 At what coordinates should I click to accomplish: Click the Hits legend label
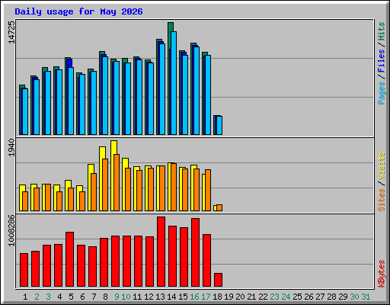tap(382, 31)
